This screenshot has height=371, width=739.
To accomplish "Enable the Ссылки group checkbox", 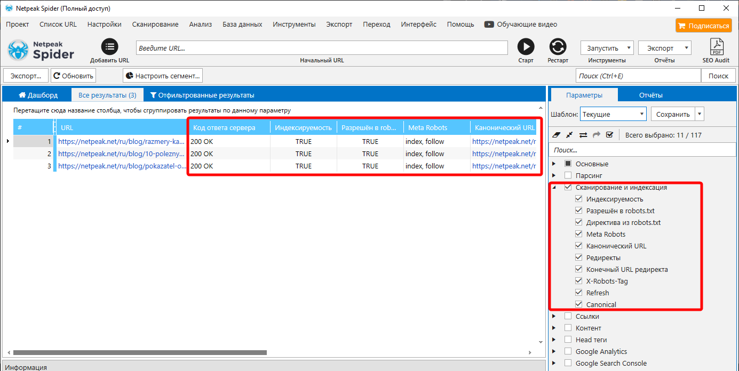I will point(568,316).
